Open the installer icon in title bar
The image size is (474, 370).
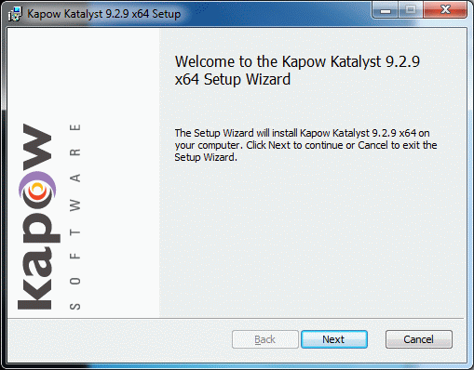coord(15,14)
